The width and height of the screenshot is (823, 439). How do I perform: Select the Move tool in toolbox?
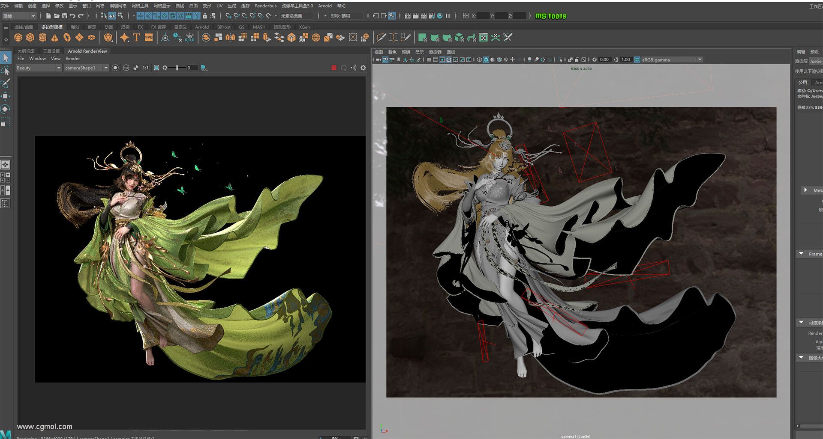pyautogui.click(x=6, y=96)
